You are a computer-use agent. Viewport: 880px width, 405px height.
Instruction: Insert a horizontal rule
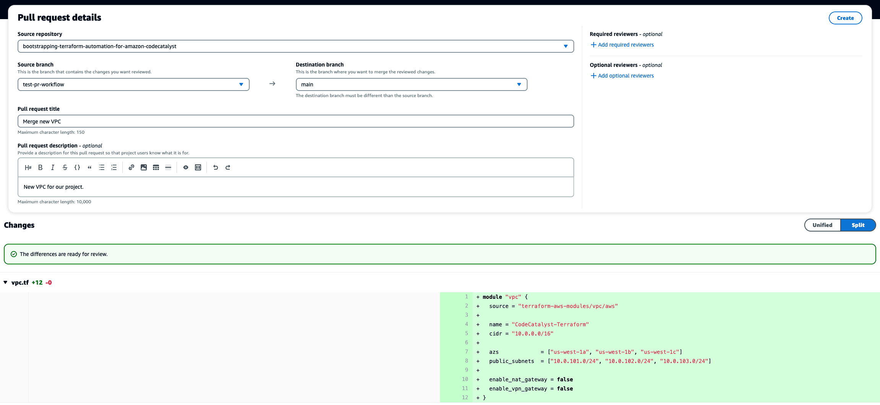click(168, 167)
